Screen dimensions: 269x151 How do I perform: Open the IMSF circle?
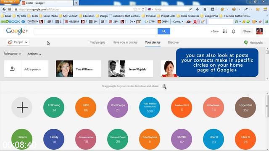click(x=86, y=107)
